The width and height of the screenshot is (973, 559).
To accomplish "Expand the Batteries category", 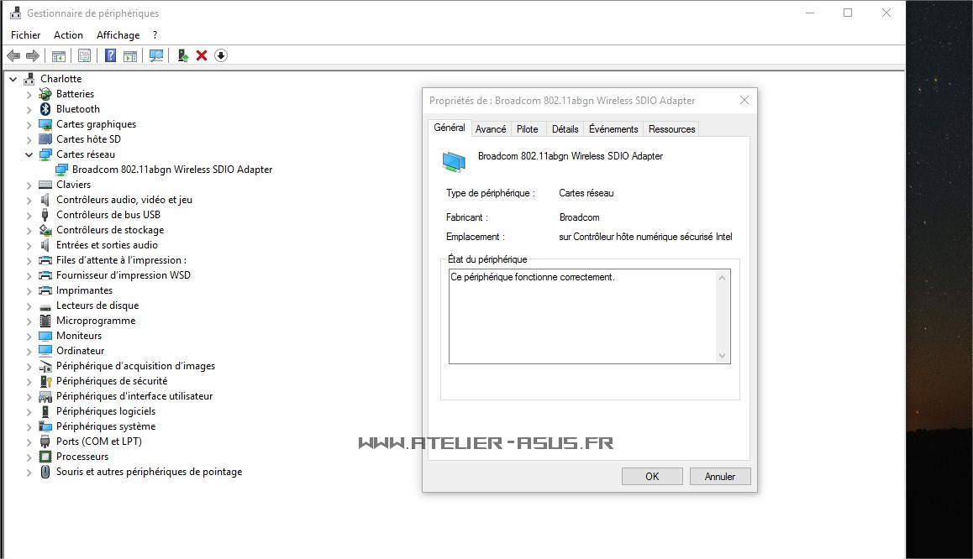I will coord(29,94).
